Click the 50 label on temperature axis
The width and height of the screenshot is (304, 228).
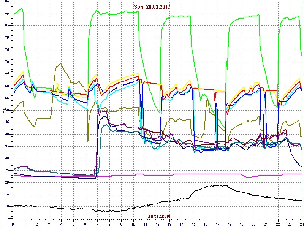tap(6, 110)
